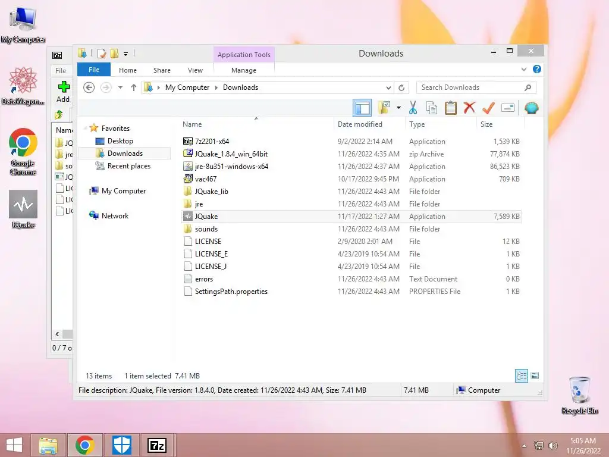Expand the address bar history dropdown
This screenshot has width=609, height=457.
click(388, 88)
